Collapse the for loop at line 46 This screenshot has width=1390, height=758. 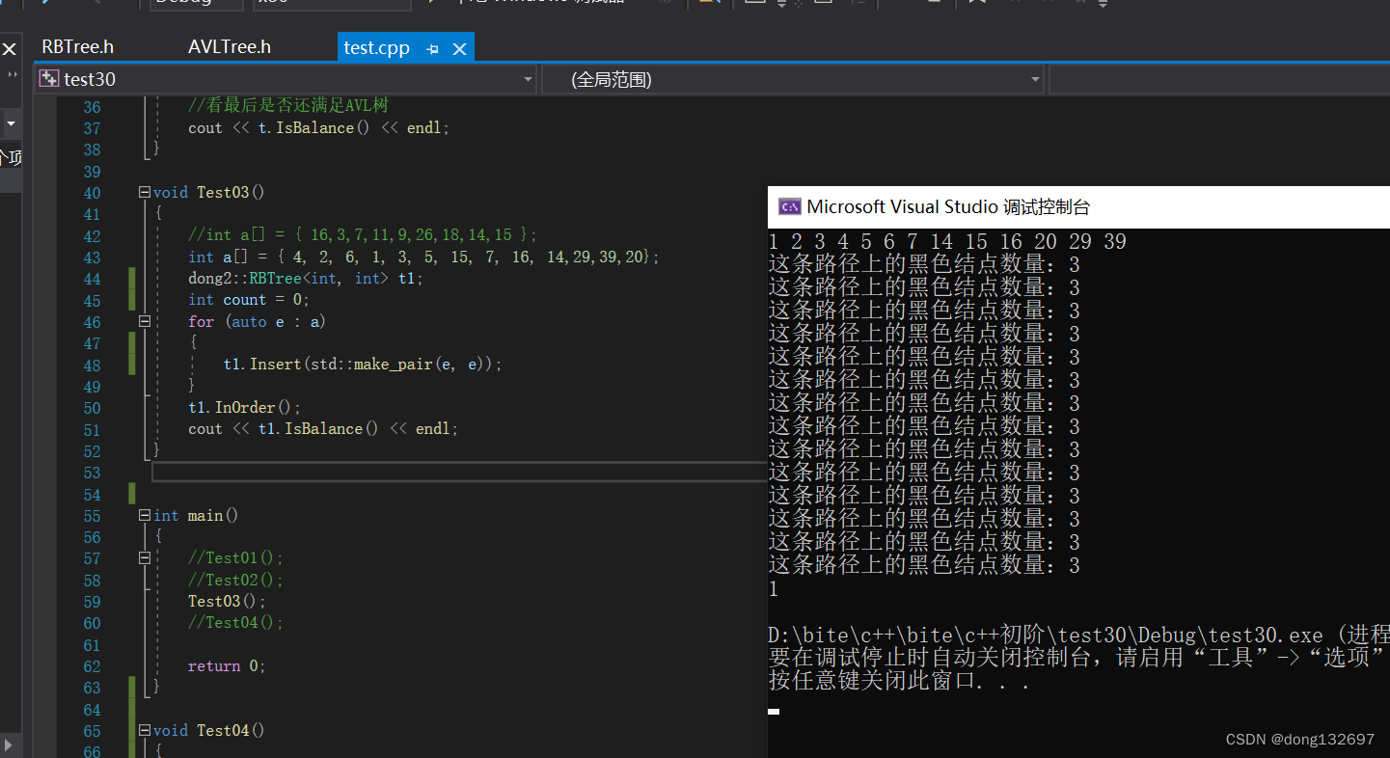coord(145,321)
